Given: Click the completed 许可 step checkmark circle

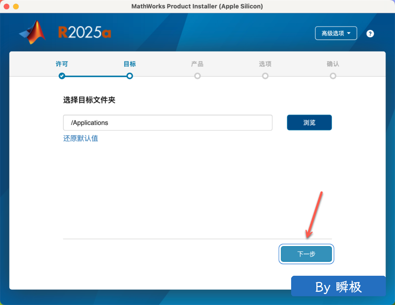Looking at the screenshot, I should click(62, 76).
